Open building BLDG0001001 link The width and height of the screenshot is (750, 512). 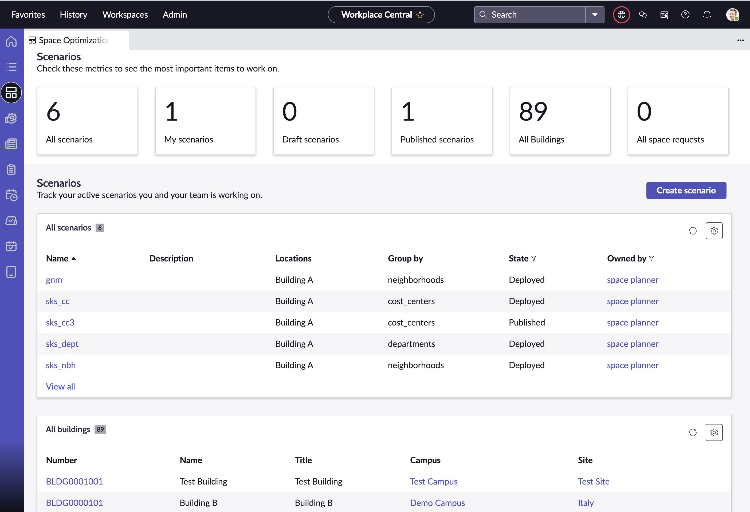tap(74, 481)
